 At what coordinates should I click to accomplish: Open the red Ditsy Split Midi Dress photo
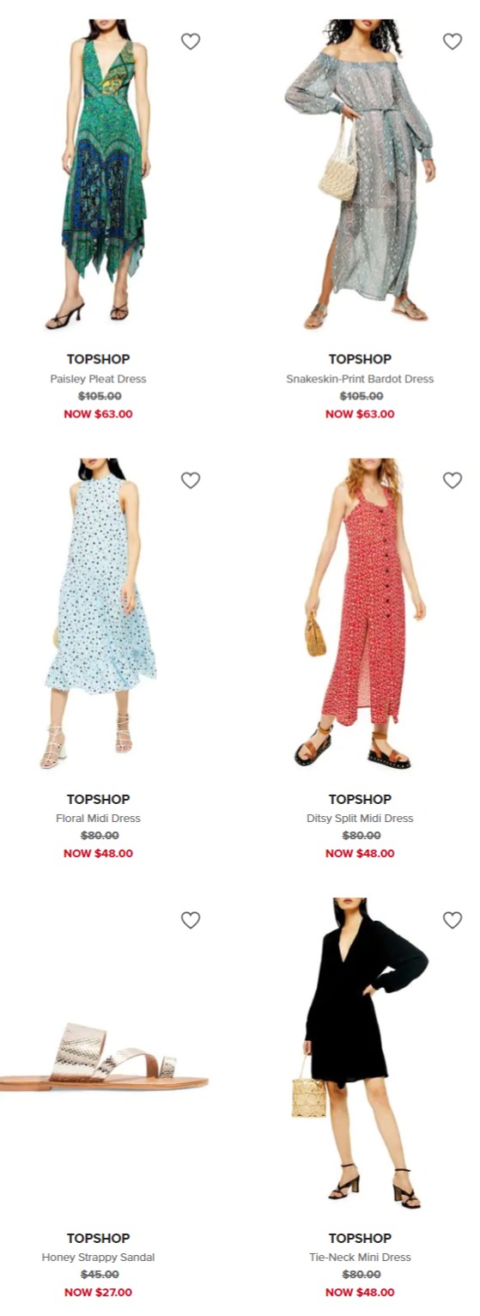coord(360,615)
